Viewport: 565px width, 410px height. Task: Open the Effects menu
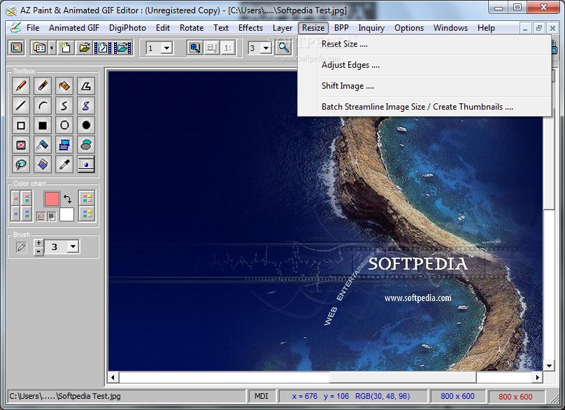pos(250,28)
